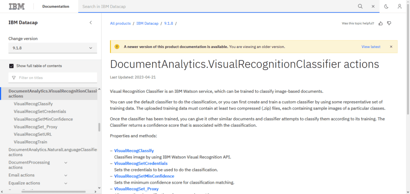Toggle dark theme moon icon
The image size is (410, 194).
click(x=386, y=6)
